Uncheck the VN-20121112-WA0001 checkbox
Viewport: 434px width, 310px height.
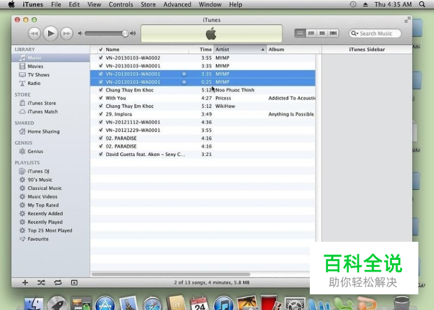point(101,122)
